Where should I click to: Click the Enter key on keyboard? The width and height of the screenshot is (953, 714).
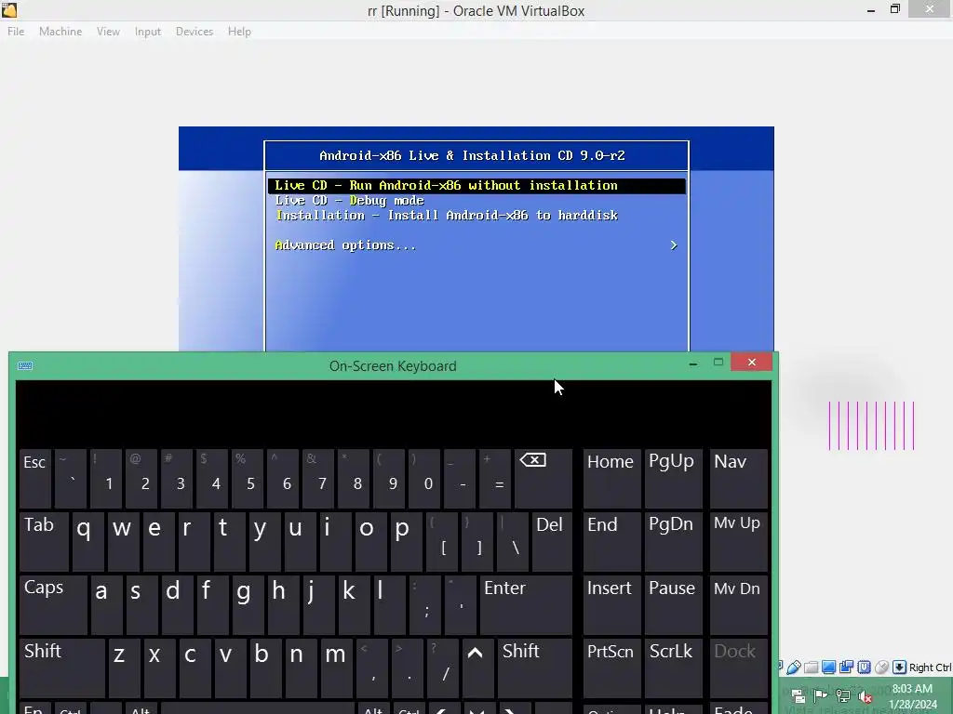coord(526,604)
